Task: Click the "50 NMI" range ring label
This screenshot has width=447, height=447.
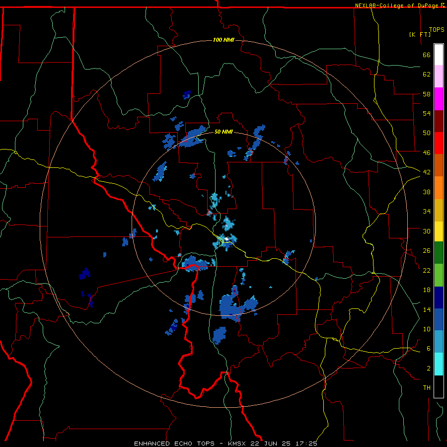Action: click(223, 132)
